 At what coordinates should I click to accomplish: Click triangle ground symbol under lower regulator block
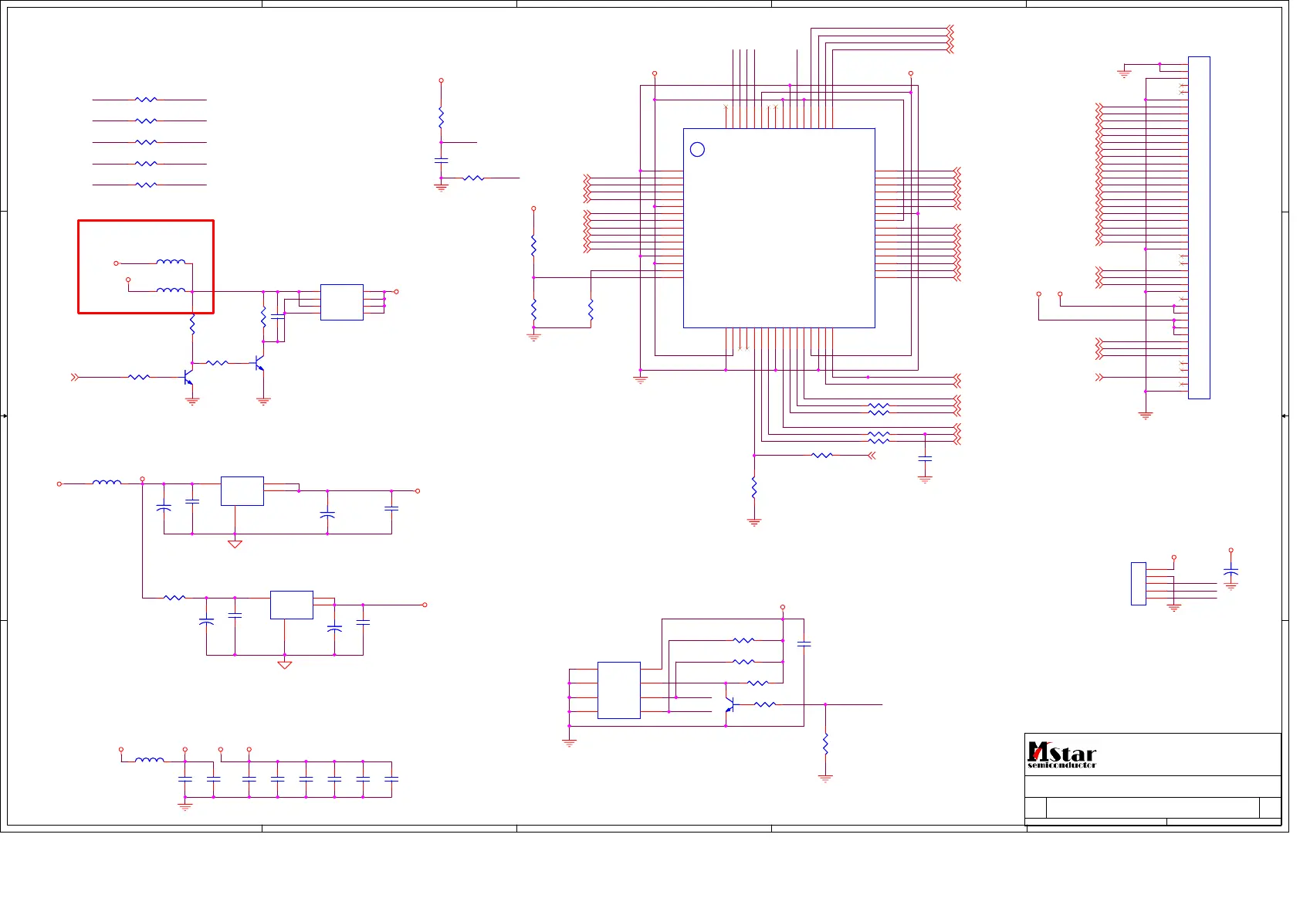pos(284,664)
